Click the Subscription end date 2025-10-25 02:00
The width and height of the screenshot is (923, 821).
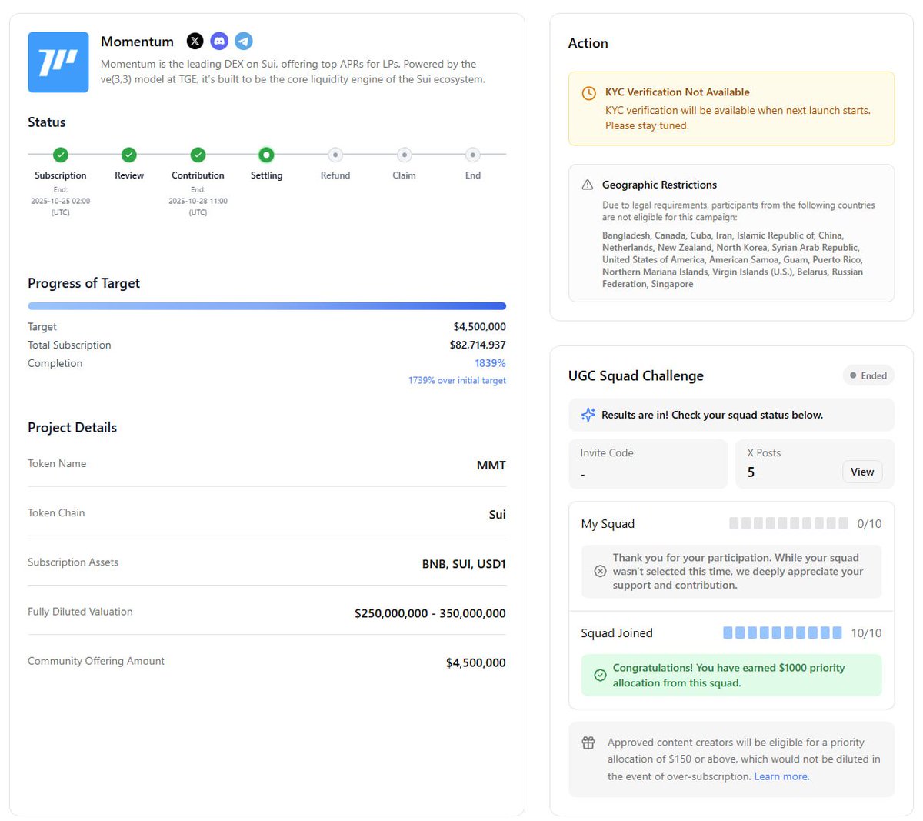(61, 201)
